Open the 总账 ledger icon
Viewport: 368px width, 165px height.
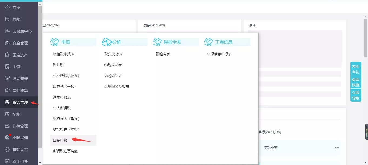click(8, 19)
